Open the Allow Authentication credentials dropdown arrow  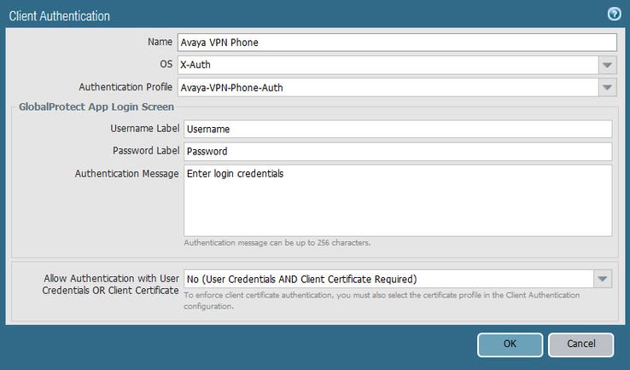point(603,279)
